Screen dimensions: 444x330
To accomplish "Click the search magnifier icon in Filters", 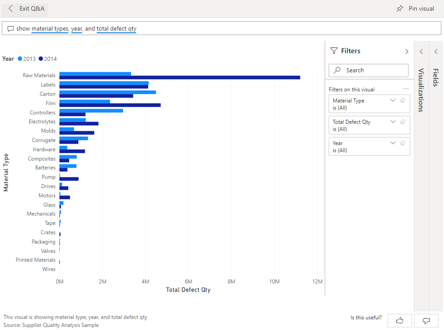I will pyautogui.click(x=337, y=70).
